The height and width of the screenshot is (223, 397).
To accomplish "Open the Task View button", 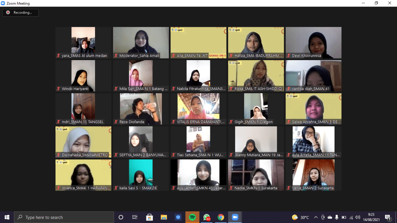I will coord(135,217).
